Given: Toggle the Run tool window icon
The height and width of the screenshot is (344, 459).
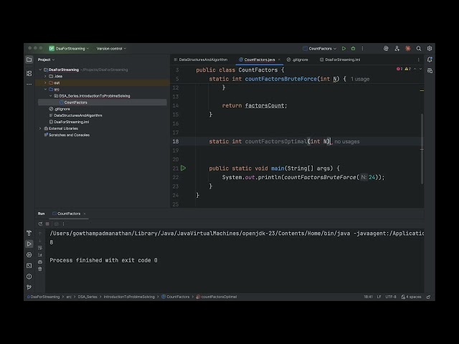Looking at the screenshot, I should coord(29,244).
